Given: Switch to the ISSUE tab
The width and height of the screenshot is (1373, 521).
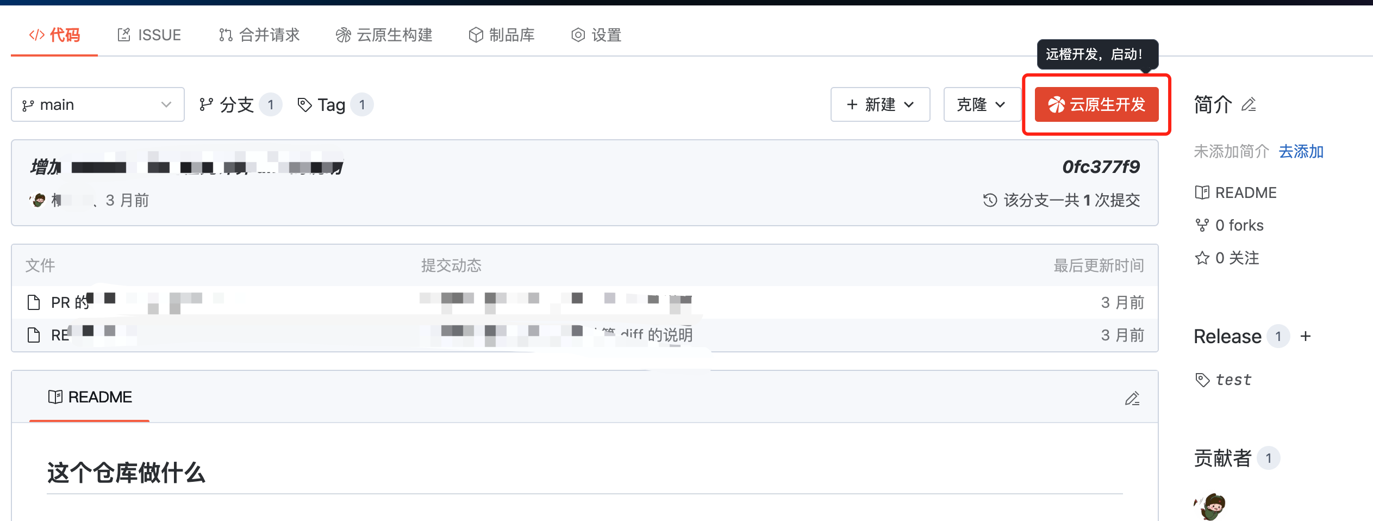Looking at the screenshot, I should (149, 35).
